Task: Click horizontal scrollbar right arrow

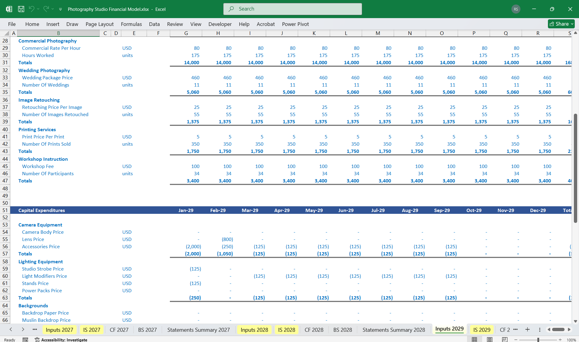Action: pyautogui.click(x=569, y=329)
